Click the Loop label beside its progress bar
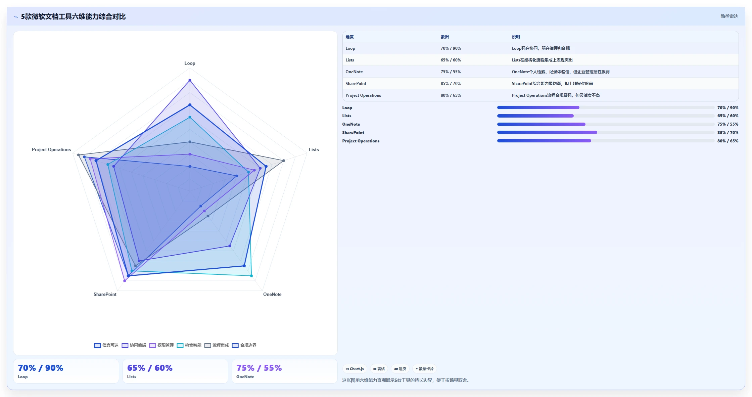The height and width of the screenshot is (397, 752). click(347, 108)
